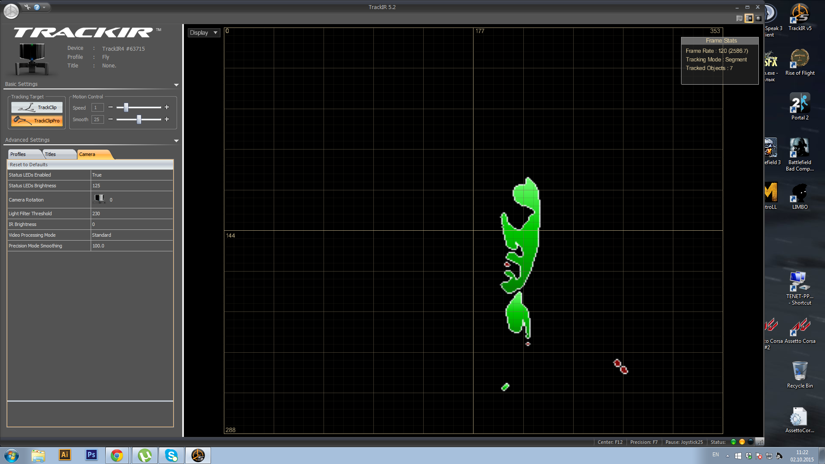
Task: Edit Status LEDs Brightness value 125
Action: coord(131,186)
